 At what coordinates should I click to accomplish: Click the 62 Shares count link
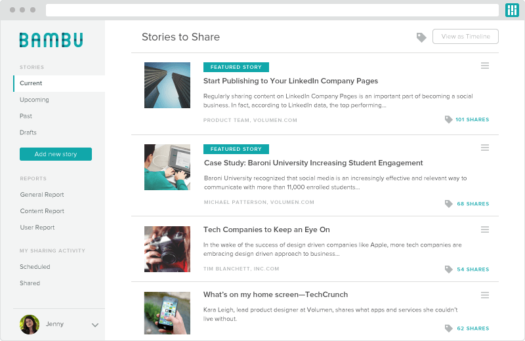tap(472, 329)
